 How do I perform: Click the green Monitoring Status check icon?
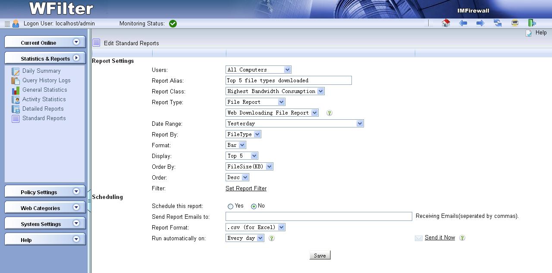[173, 24]
